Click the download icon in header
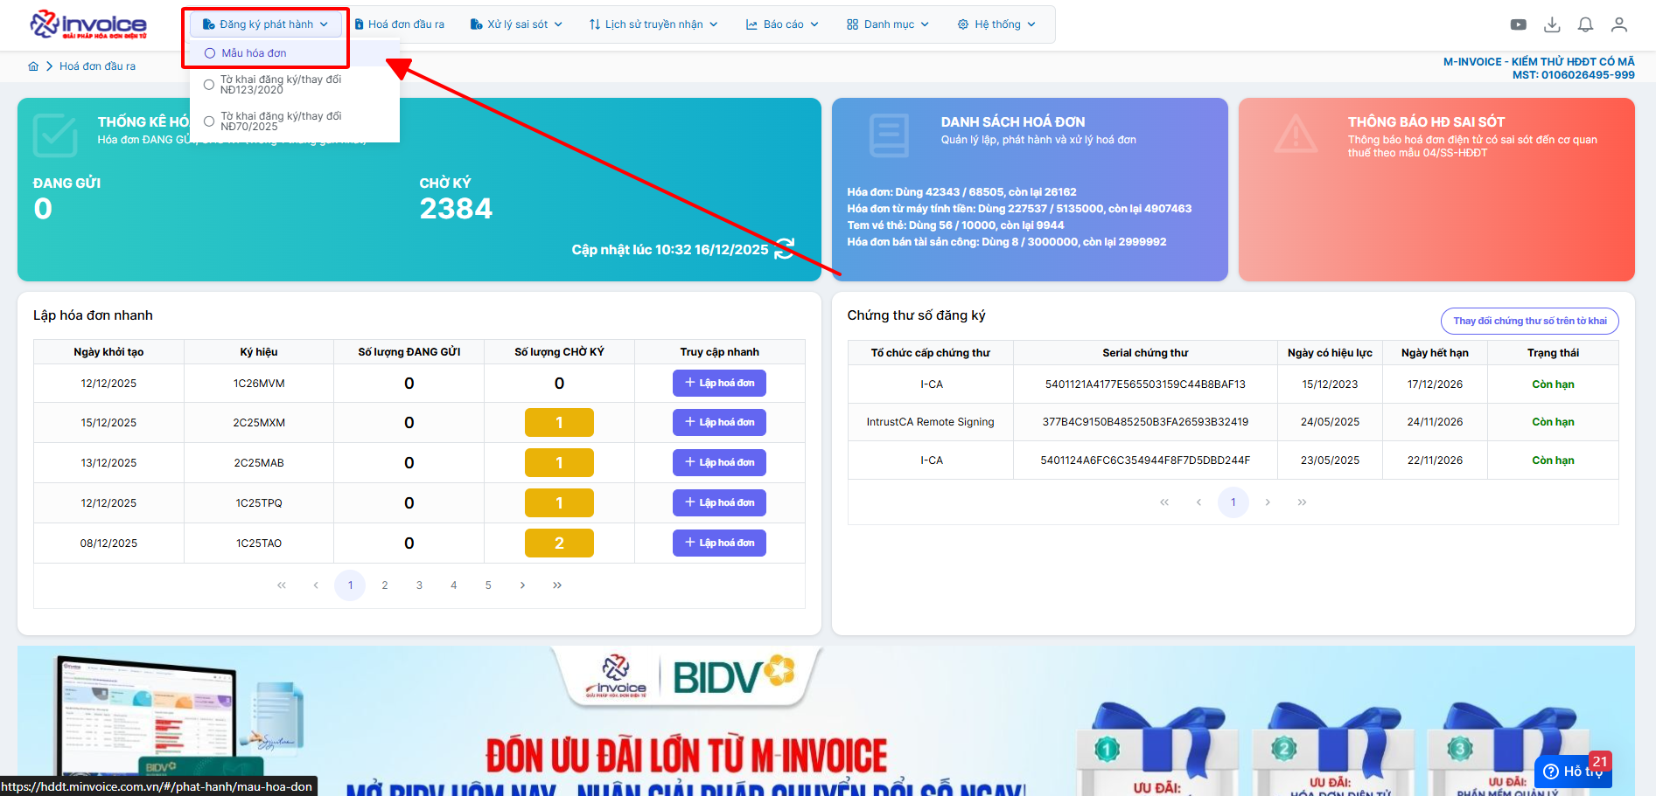The image size is (1656, 796). coord(1552,24)
